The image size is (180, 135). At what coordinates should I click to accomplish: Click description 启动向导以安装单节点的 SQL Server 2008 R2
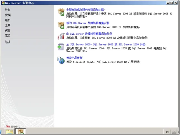(103, 27)
